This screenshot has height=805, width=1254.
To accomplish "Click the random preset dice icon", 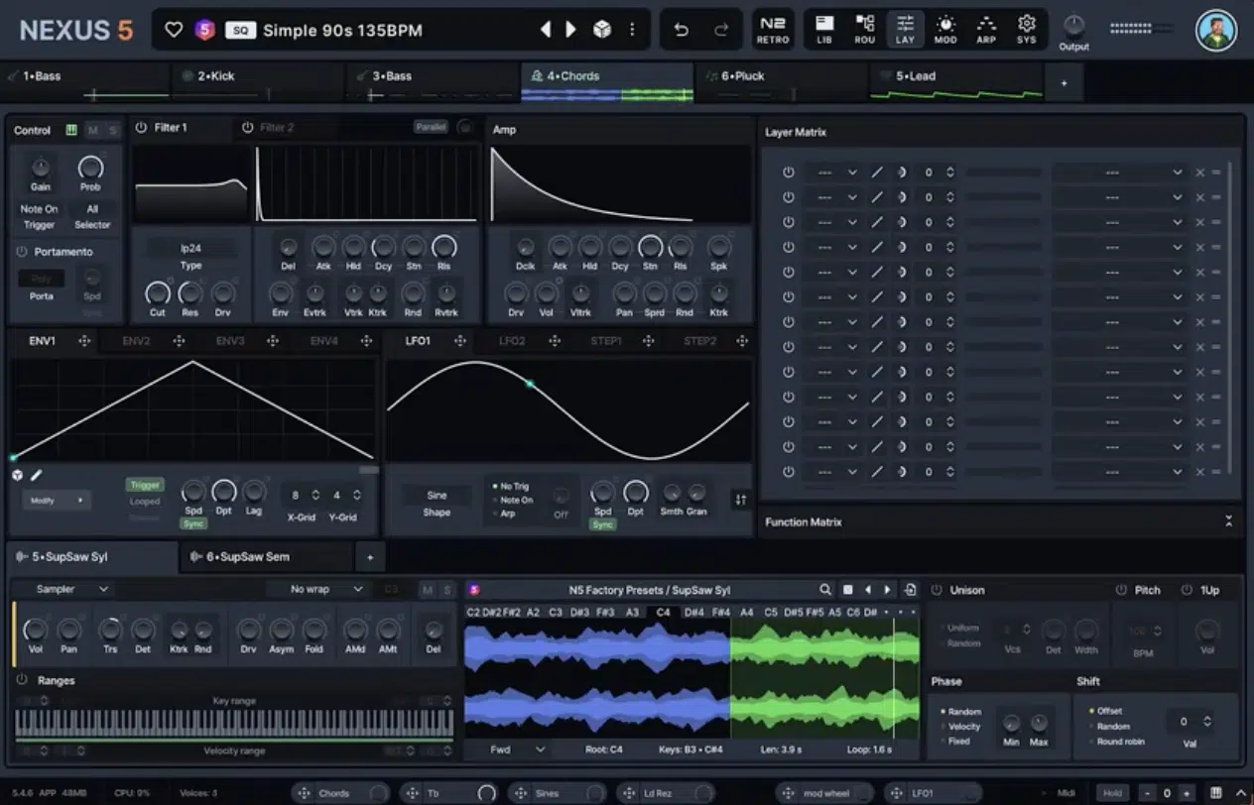I will pos(602,30).
